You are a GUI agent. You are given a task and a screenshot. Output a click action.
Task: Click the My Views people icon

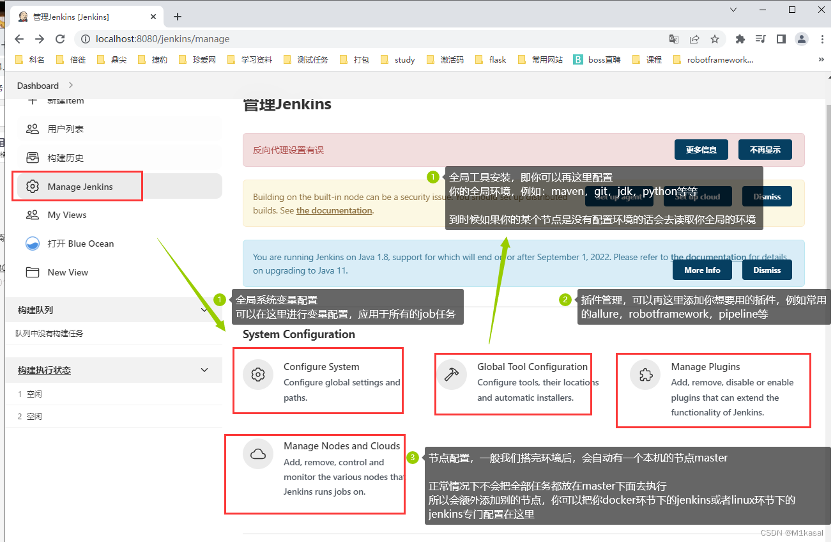click(33, 215)
